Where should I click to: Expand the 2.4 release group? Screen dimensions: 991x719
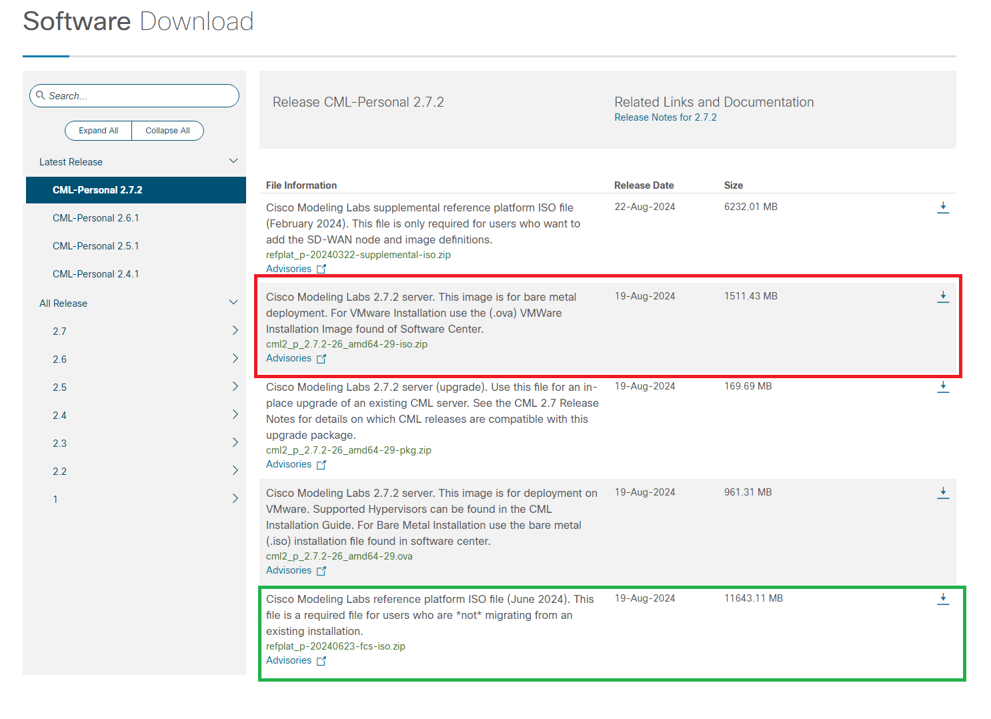click(235, 414)
